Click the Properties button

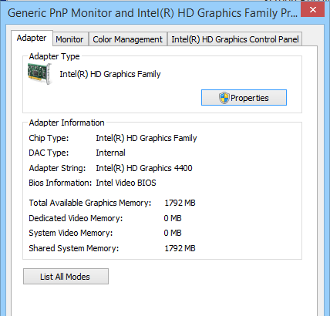click(244, 98)
